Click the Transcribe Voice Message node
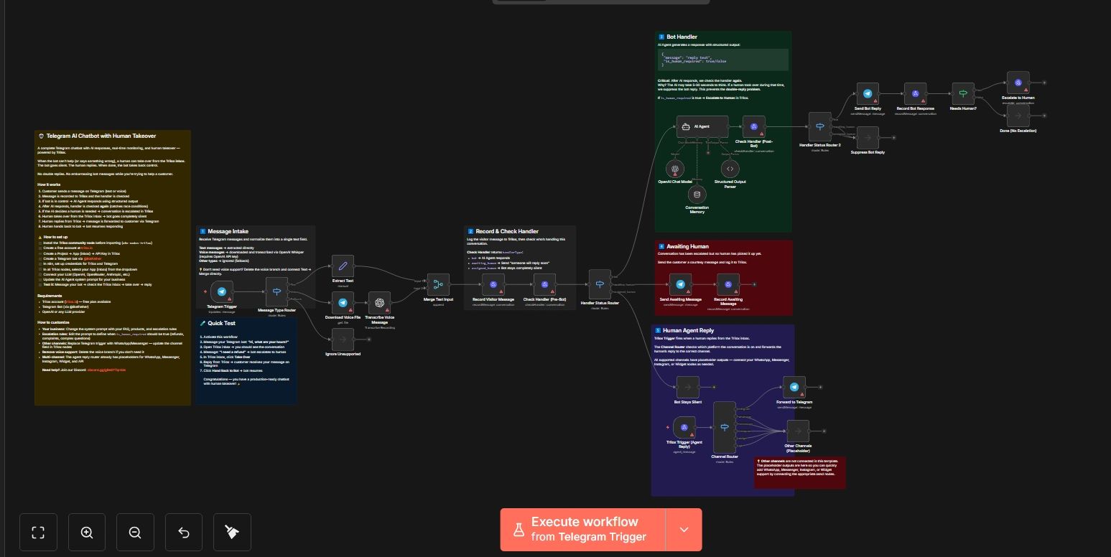This screenshot has height=557, width=1111. (379, 302)
